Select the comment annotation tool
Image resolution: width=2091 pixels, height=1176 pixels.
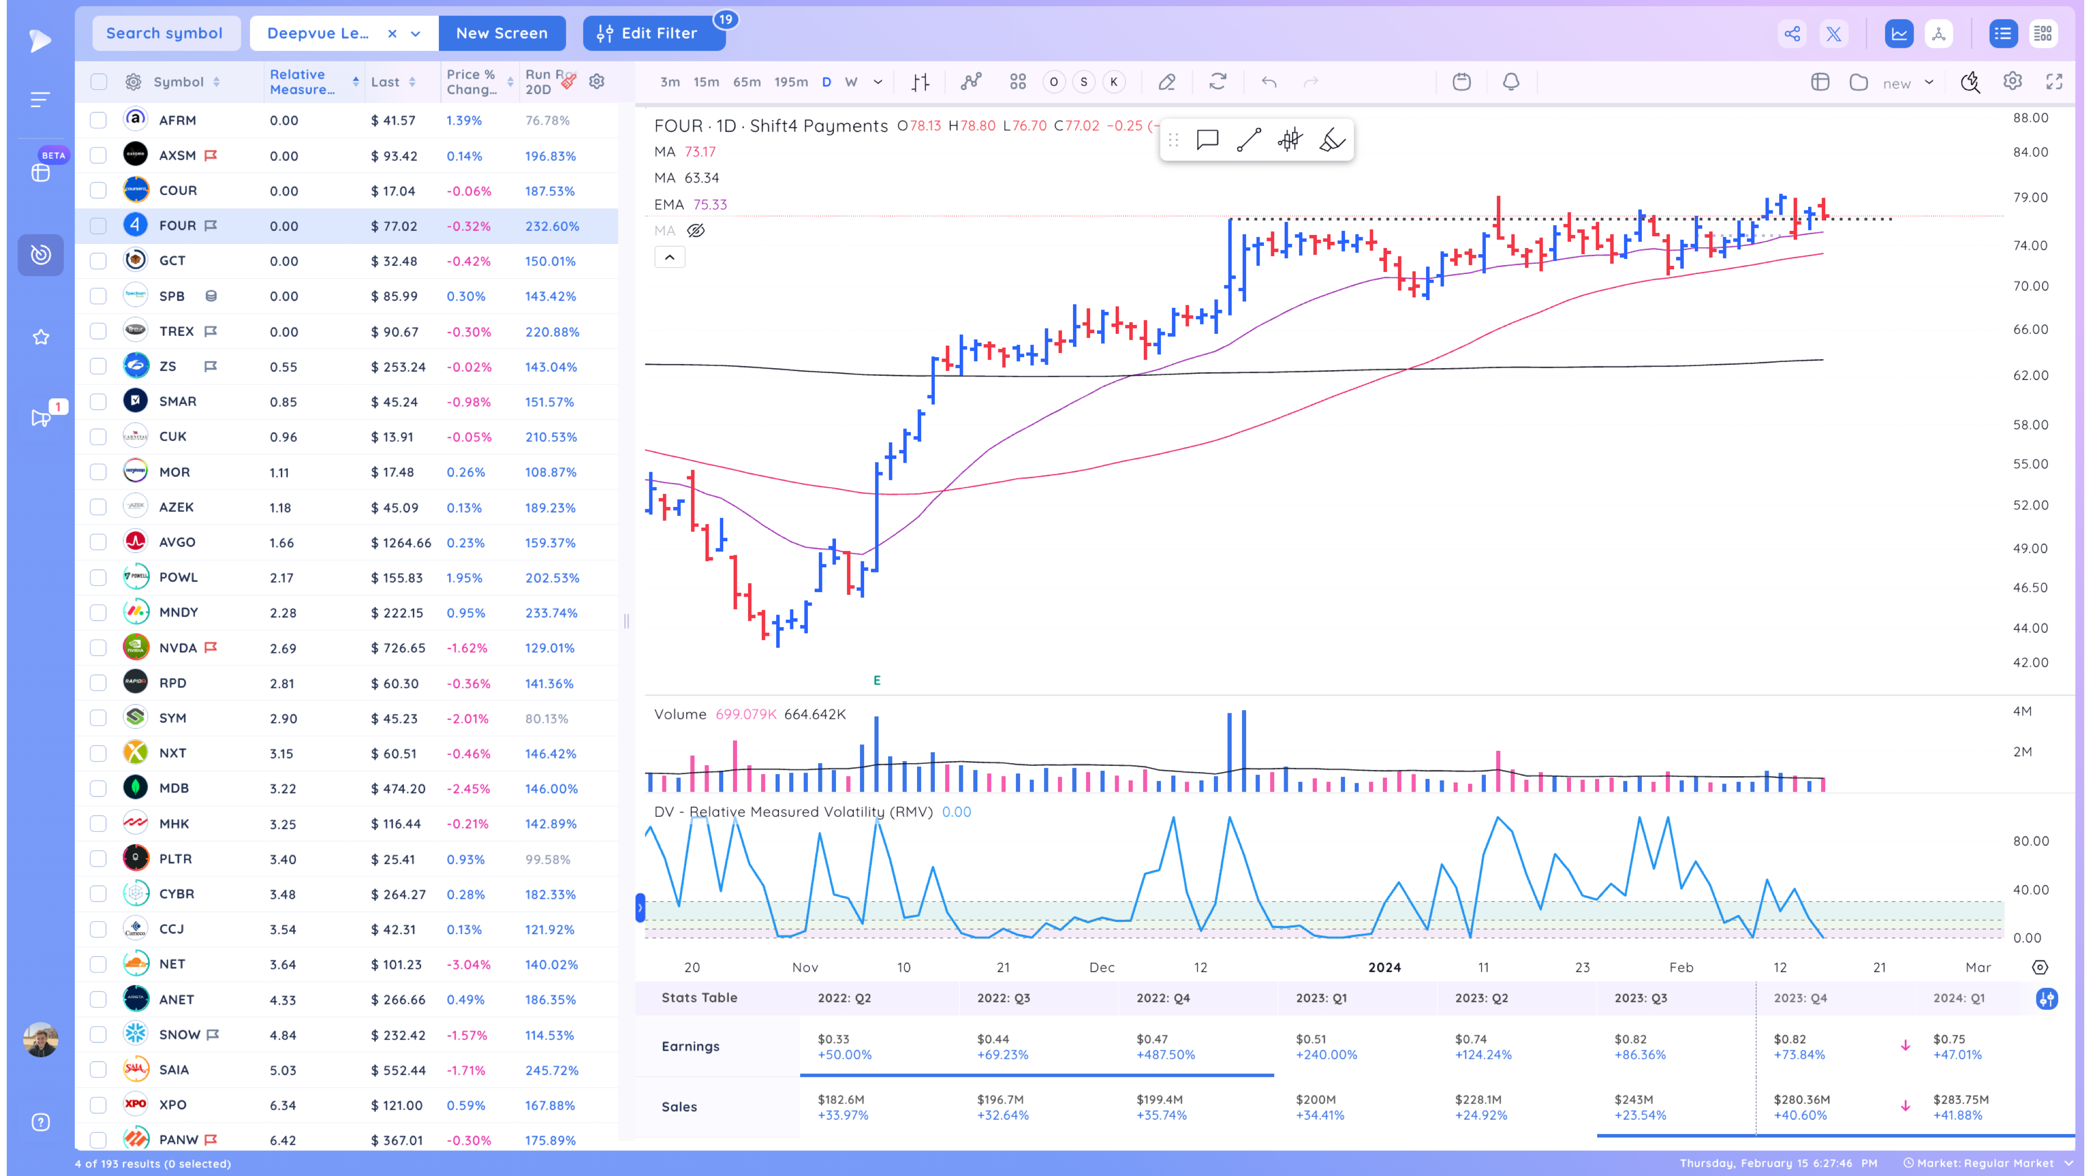point(1207,140)
